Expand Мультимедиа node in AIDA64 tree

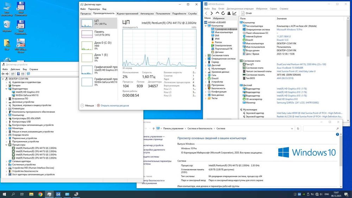206,69
